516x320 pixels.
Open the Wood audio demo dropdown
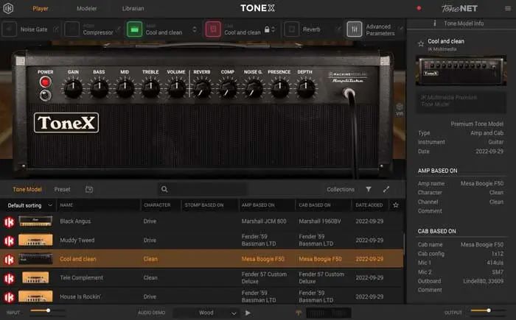coord(206,313)
